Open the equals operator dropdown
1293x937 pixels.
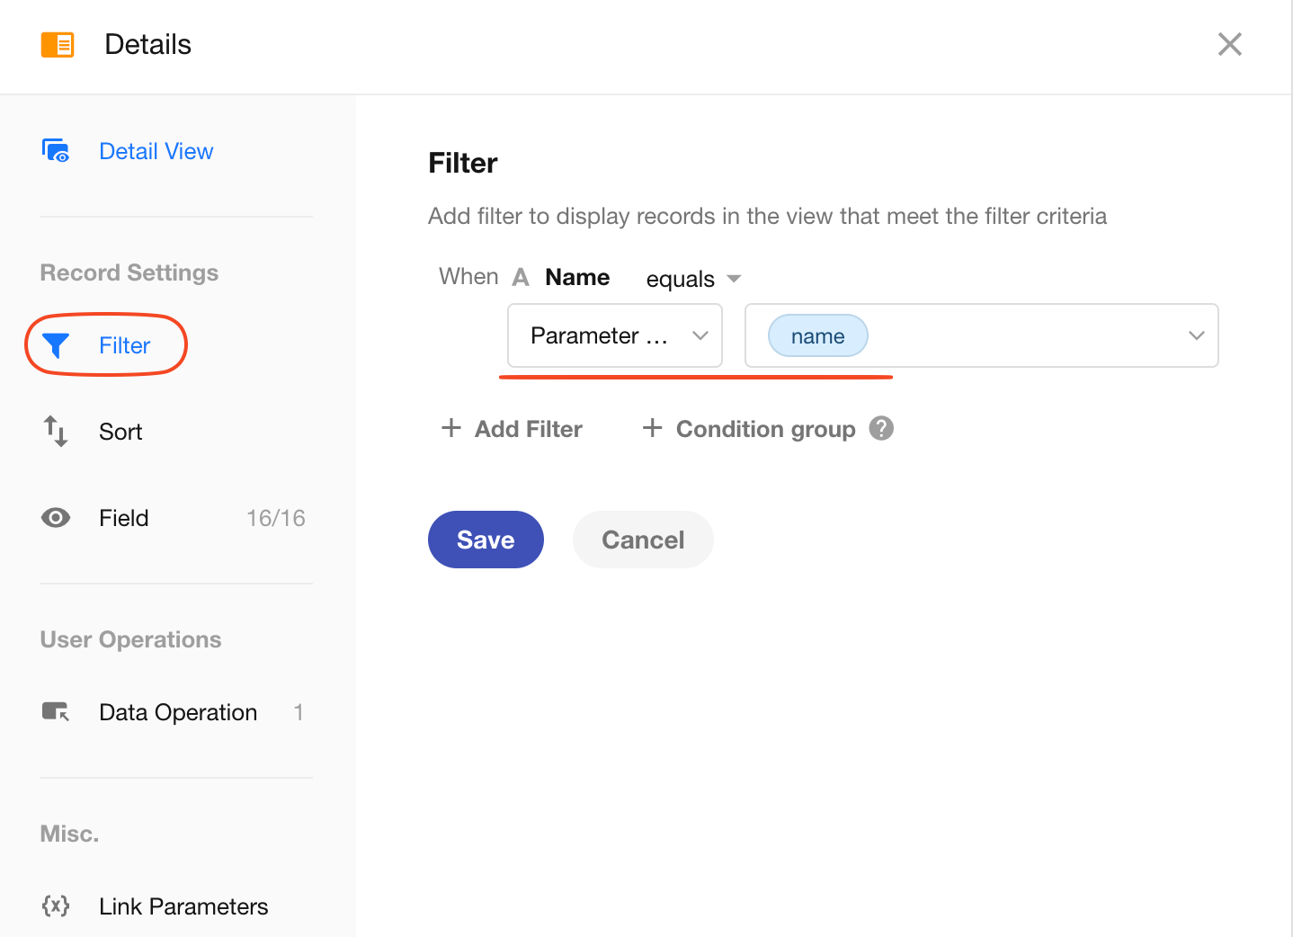click(x=692, y=279)
